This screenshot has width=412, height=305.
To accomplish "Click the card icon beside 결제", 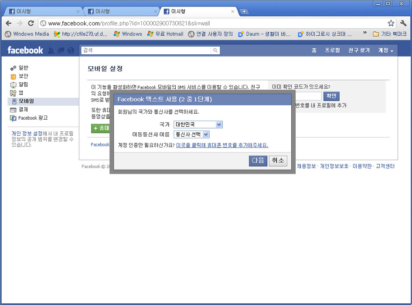I will 13,110.
